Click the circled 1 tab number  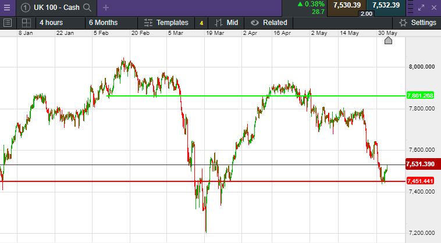26,8
